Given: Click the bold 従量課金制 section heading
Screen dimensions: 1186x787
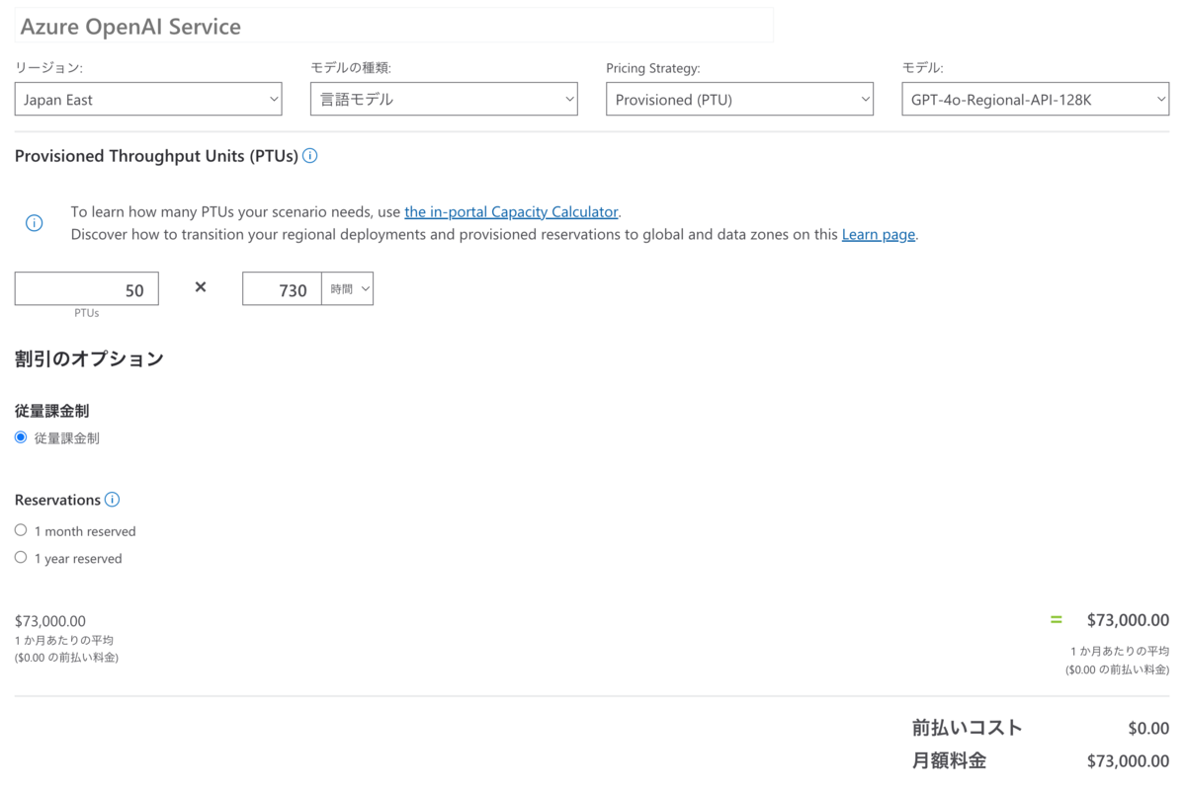Looking at the screenshot, I should click(52, 411).
